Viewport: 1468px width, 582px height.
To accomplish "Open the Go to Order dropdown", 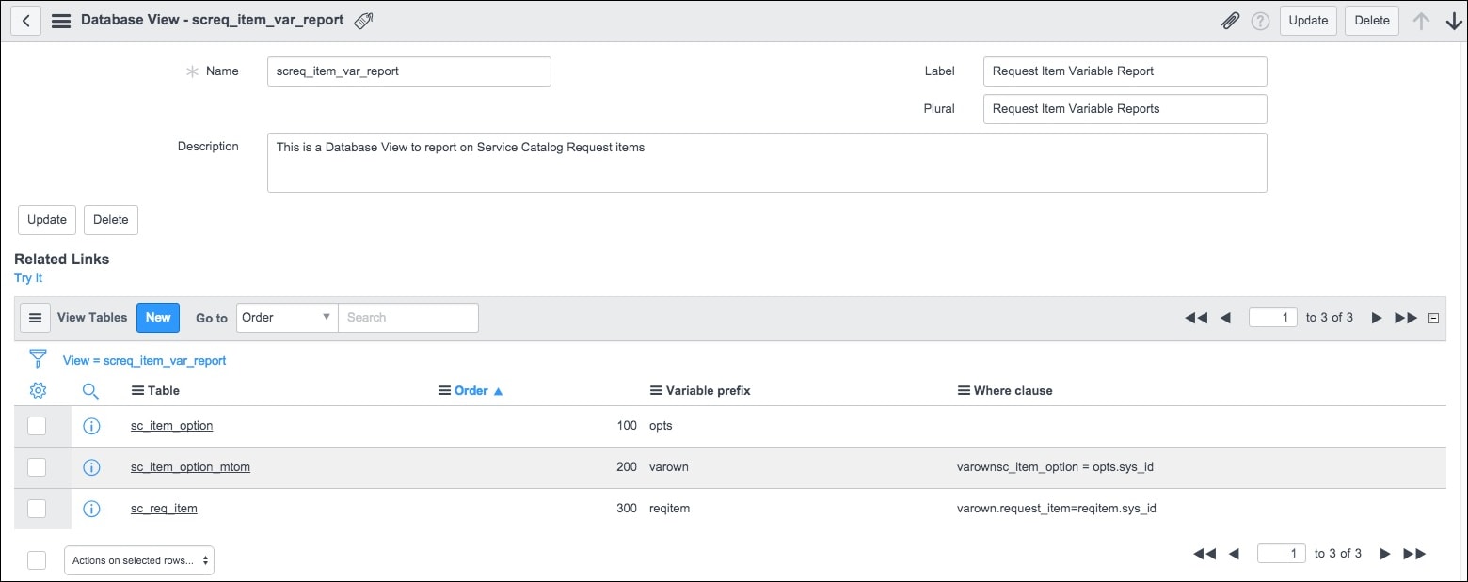I will [285, 317].
